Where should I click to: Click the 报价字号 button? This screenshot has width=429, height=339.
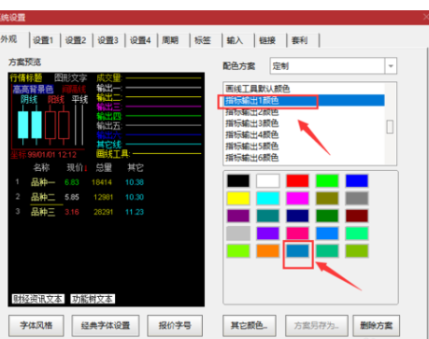[x=175, y=326]
